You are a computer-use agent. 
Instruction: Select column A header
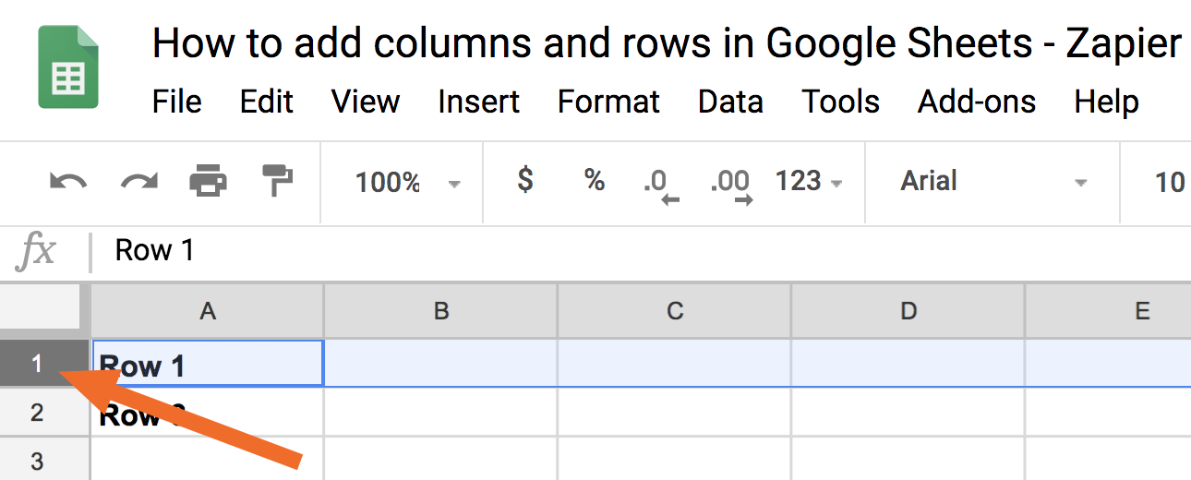click(208, 311)
